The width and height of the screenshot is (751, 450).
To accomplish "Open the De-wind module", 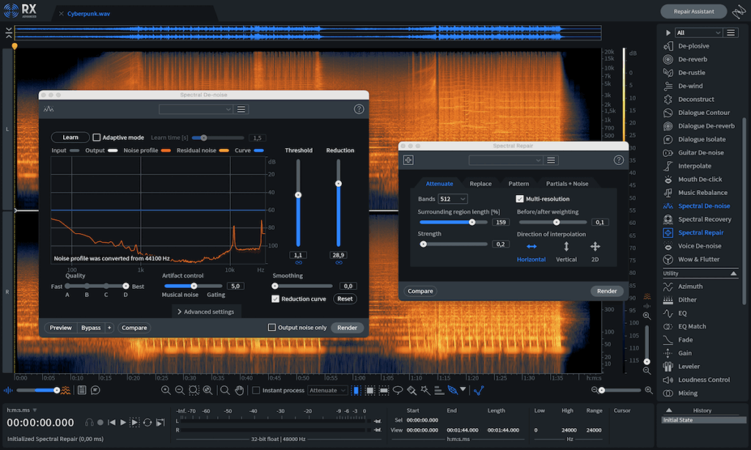I will [x=690, y=86].
